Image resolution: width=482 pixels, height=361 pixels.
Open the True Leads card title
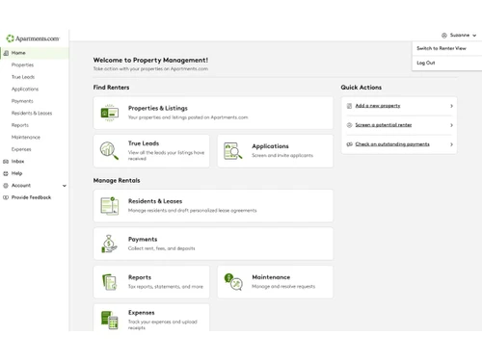coord(144,143)
